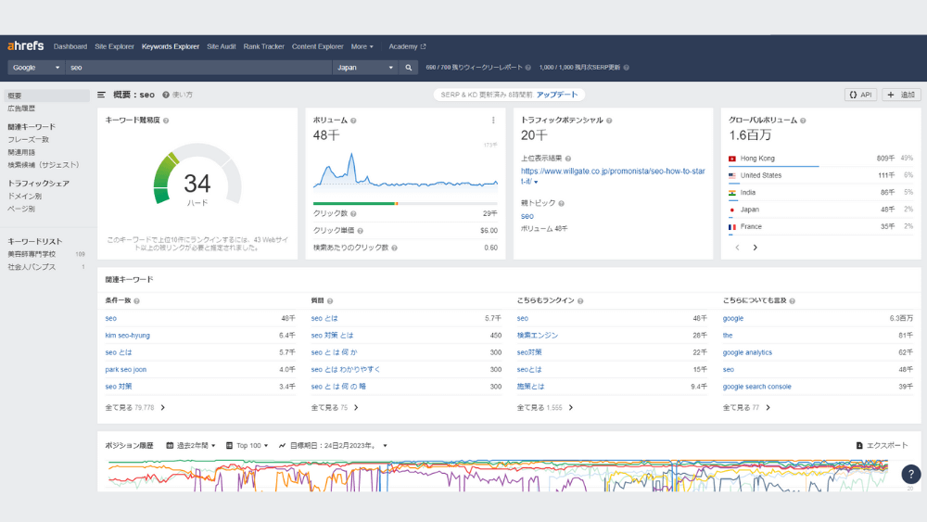The height and width of the screenshot is (522, 927).
Task: Click info icon next to グローバルボリューム
Action: pyautogui.click(x=803, y=121)
